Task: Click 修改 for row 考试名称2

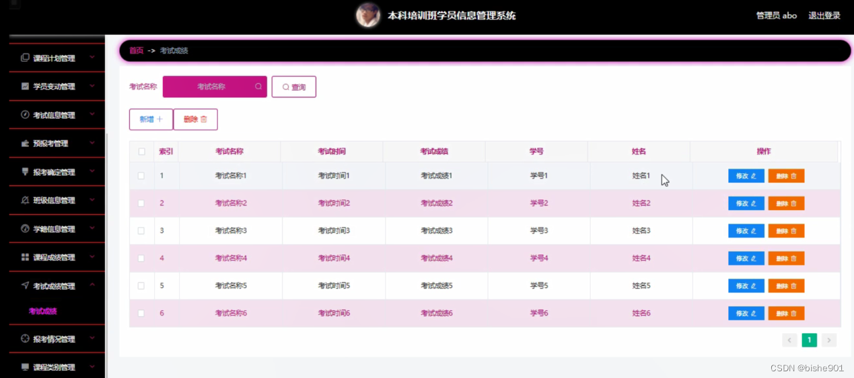Action: pos(746,203)
